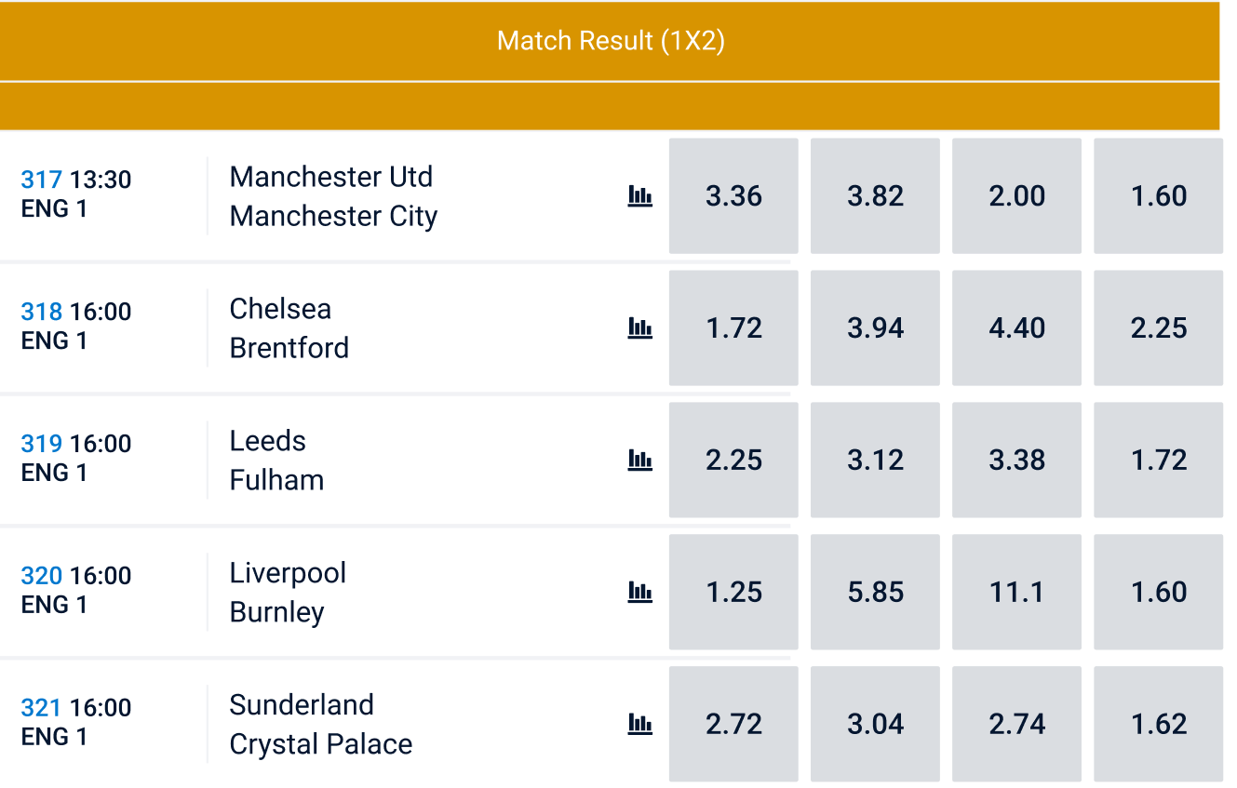Choose 2.74 odds for Crystal Palace win

pos(1016,725)
